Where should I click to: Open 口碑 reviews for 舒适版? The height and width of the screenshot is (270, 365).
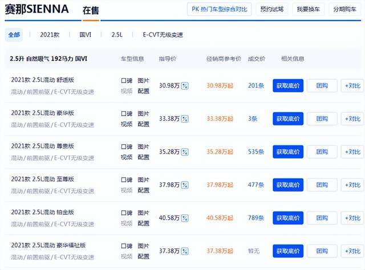(126, 81)
